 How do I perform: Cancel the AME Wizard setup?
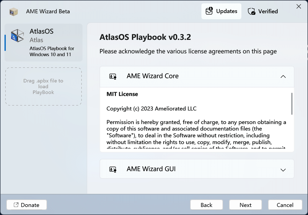(x=285, y=205)
